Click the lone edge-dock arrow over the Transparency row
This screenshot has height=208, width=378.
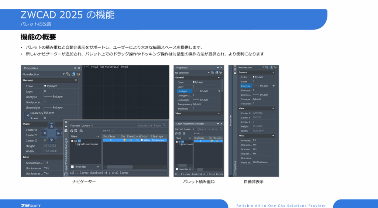27,115
